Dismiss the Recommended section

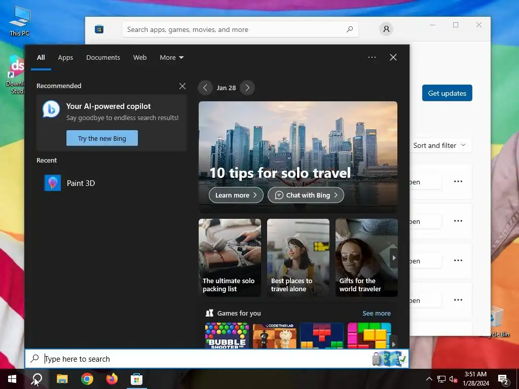point(182,86)
